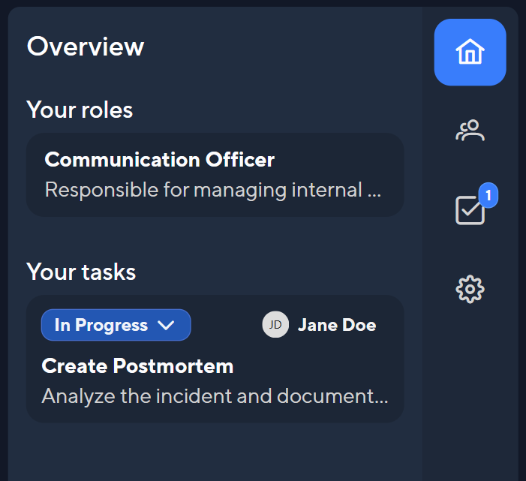Click the Your tasks heading
526x481 pixels.
81,272
